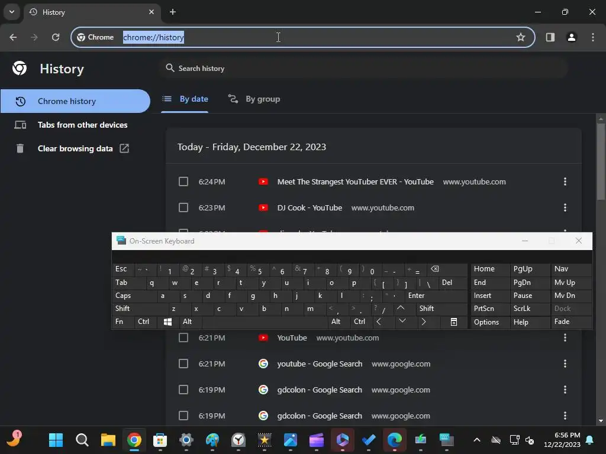The height and width of the screenshot is (454, 606).
Task: Check the first 6:19 PM gdcolon entry
Action: click(183, 390)
